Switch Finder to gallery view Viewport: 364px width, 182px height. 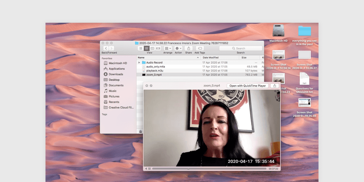(x=158, y=48)
